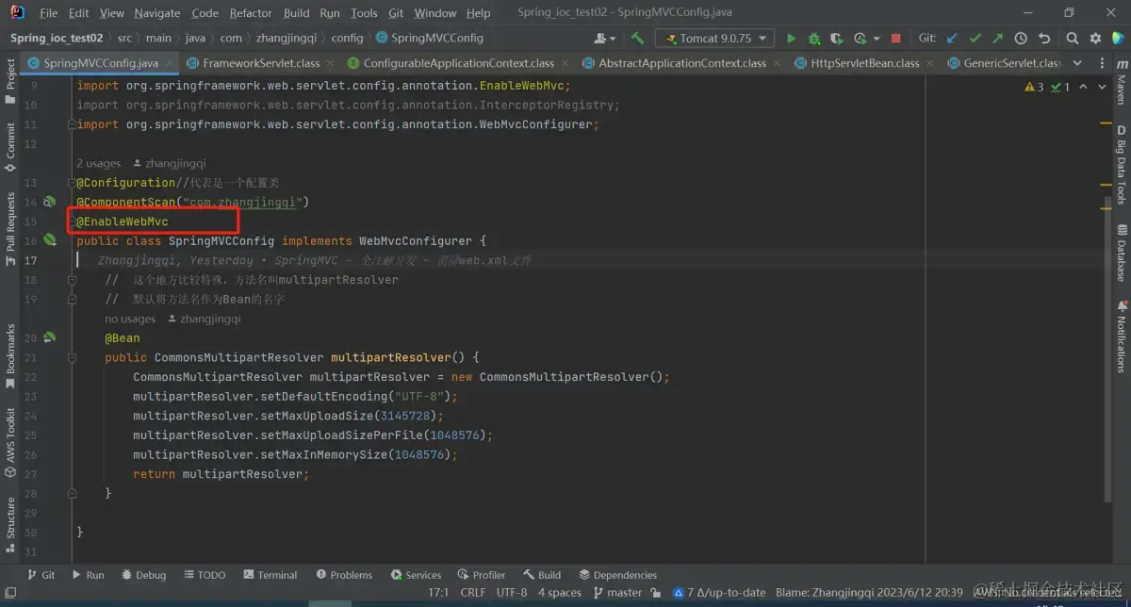Viewport: 1131px width, 607px height.
Task: Rollback changes with the undo arrow
Action: [1044, 39]
